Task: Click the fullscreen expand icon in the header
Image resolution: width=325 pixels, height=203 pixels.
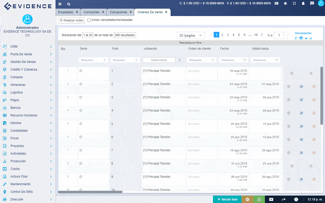Action: (294, 3)
